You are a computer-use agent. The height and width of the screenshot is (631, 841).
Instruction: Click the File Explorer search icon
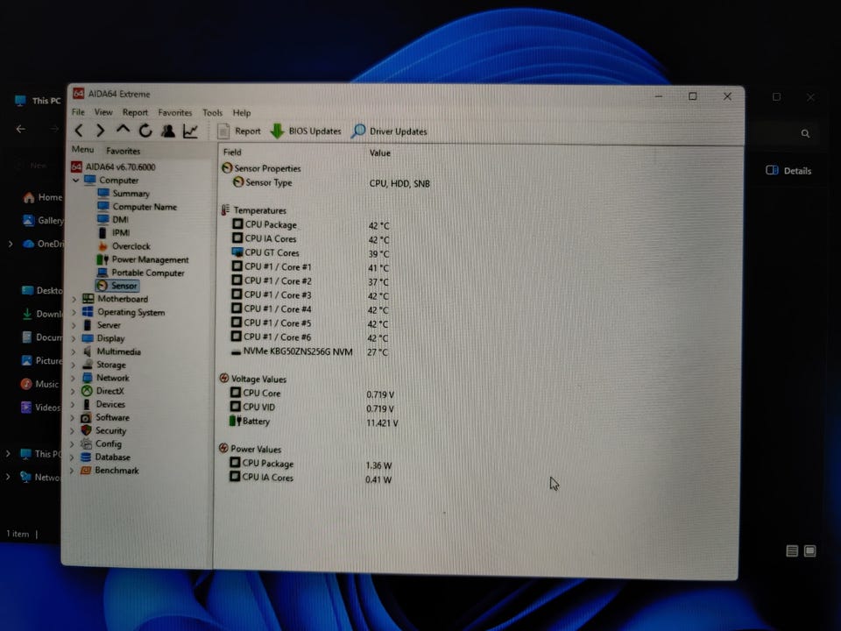coord(805,133)
